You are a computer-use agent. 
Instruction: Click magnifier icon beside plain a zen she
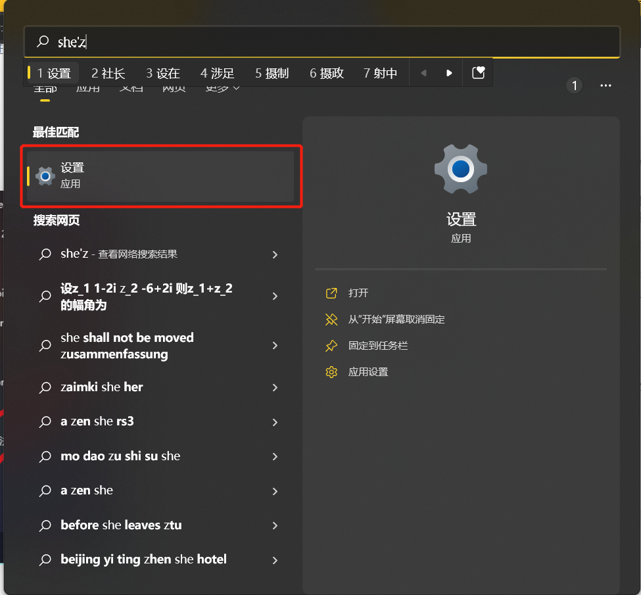tap(45, 490)
